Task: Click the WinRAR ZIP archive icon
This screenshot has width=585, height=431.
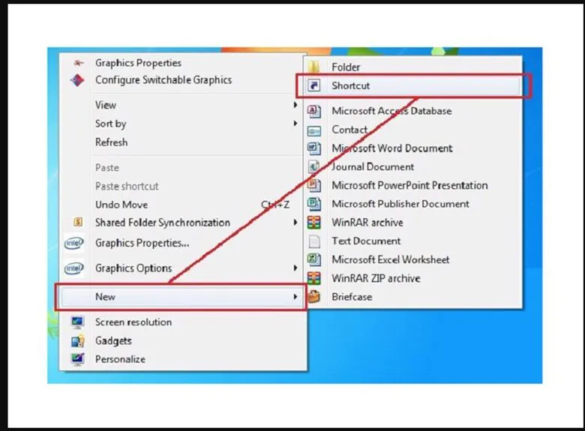Action: (313, 278)
